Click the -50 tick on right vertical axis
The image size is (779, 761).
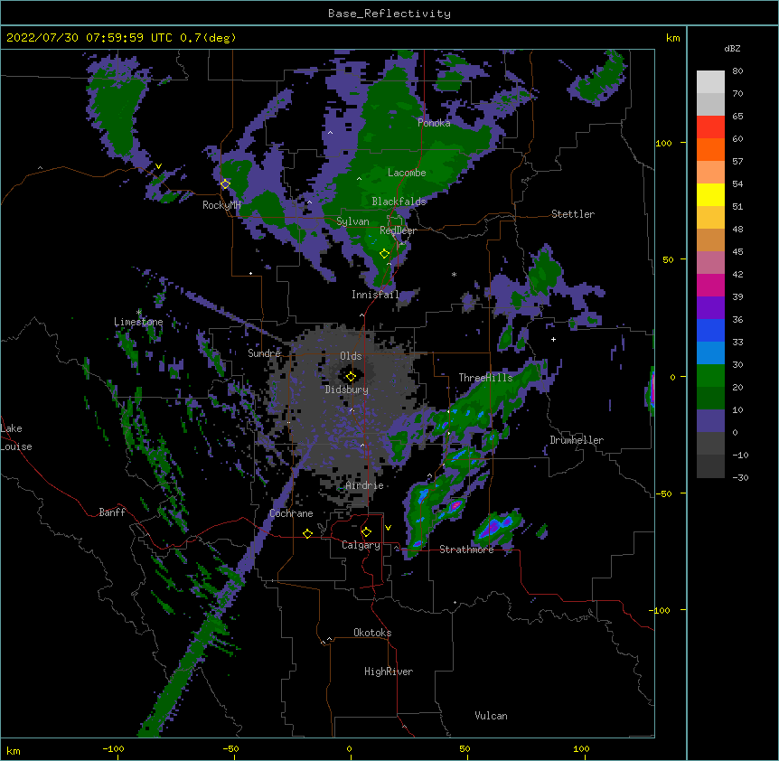[663, 493]
